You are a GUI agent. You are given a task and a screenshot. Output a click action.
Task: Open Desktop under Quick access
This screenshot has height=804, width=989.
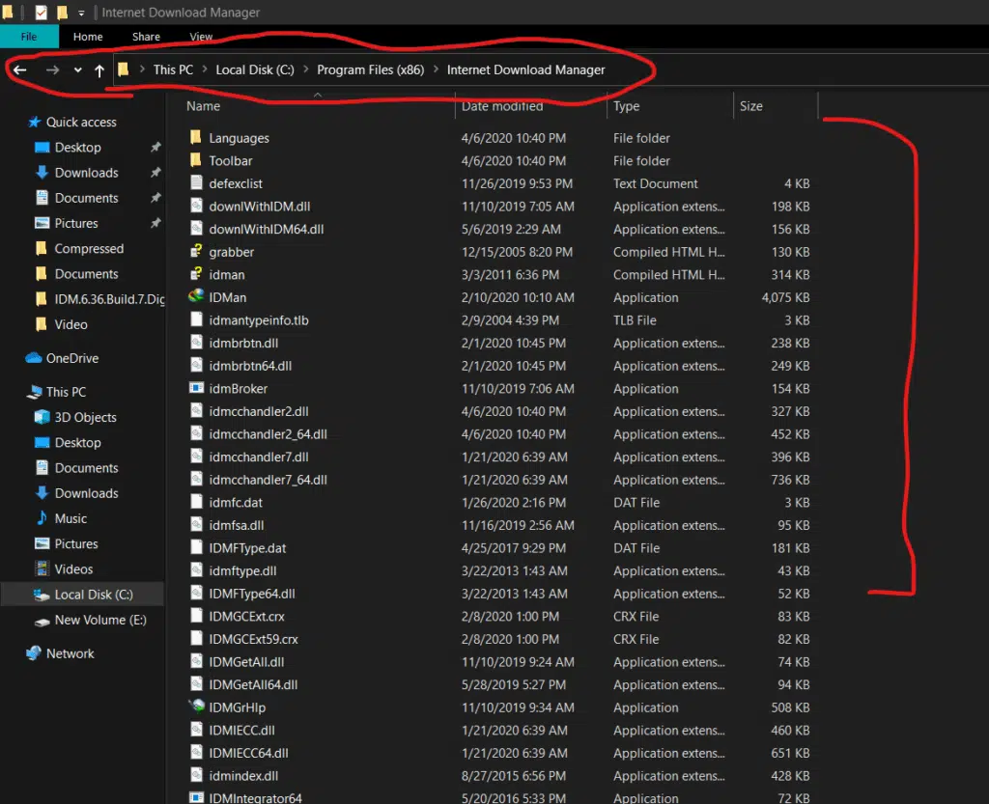[x=77, y=148]
